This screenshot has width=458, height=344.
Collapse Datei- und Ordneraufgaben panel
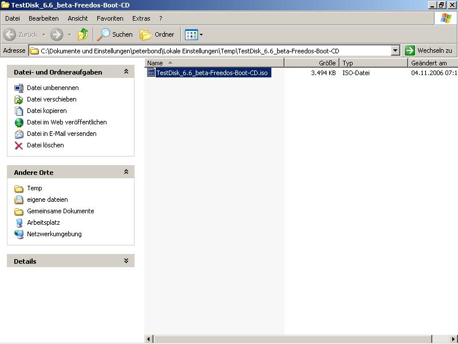coord(126,72)
